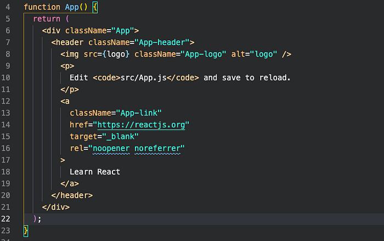The image size is (384, 241).
Task: Select the function keyword on line 4
Action: coord(42,7)
